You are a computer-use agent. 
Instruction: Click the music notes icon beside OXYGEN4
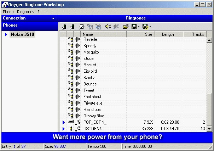pyautogui.click(x=78, y=129)
